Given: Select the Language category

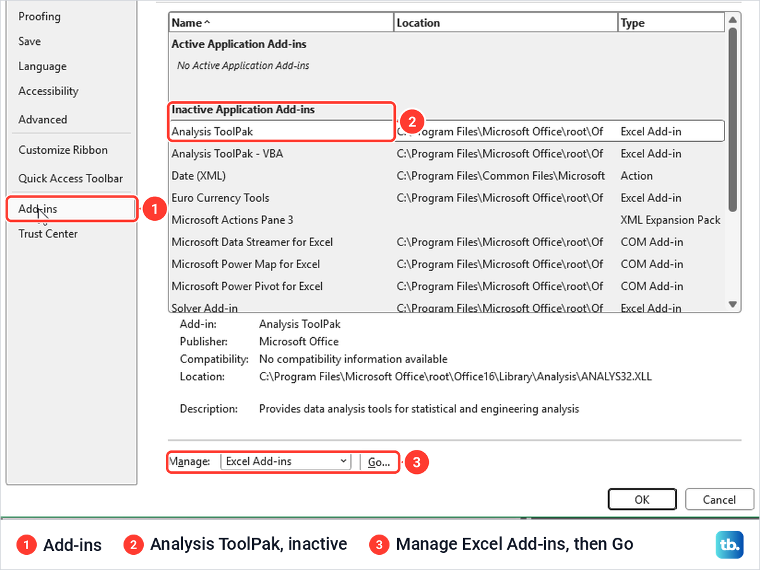Looking at the screenshot, I should (x=42, y=66).
